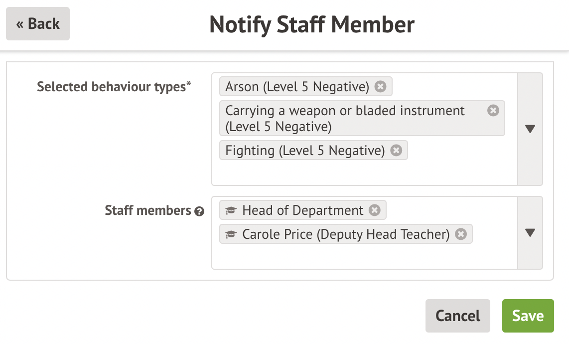Click graduation cap icon beside Carole Price
The image size is (569, 344).
click(x=230, y=234)
